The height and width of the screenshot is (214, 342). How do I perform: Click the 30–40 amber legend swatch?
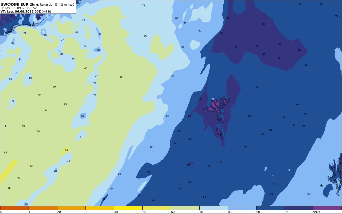pyautogui.click(x=100, y=208)
